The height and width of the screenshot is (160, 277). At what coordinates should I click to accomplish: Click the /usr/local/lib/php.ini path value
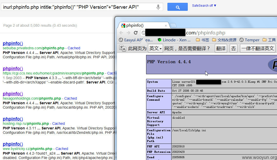[x=189, y=130]
